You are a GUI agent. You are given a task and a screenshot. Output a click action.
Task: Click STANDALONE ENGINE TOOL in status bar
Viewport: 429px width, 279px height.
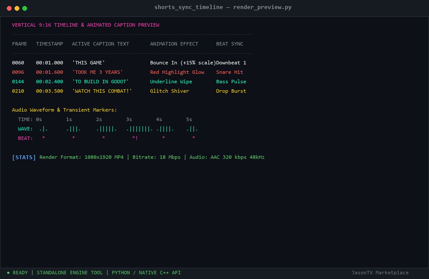click(x=70, y=273)
